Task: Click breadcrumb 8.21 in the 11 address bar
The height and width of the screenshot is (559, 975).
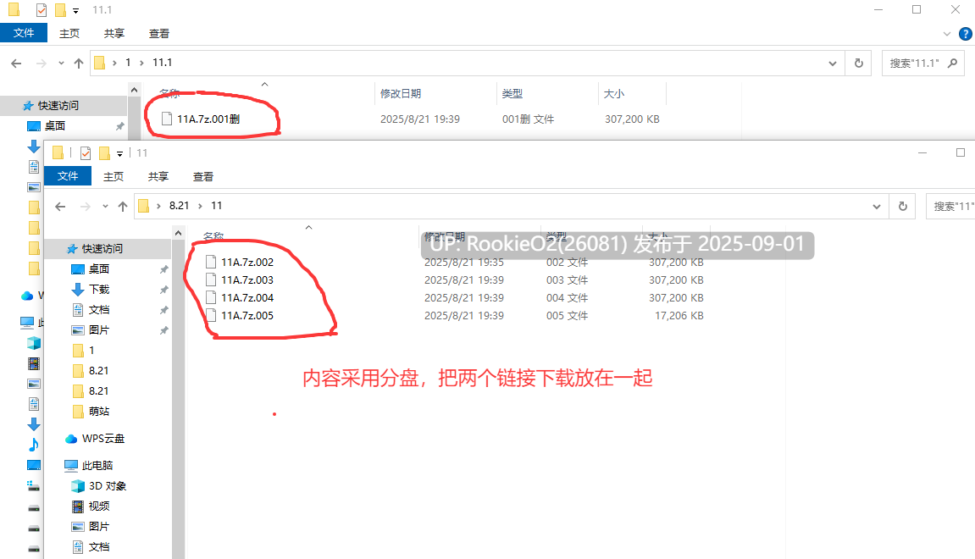Action: click(179, 206)
